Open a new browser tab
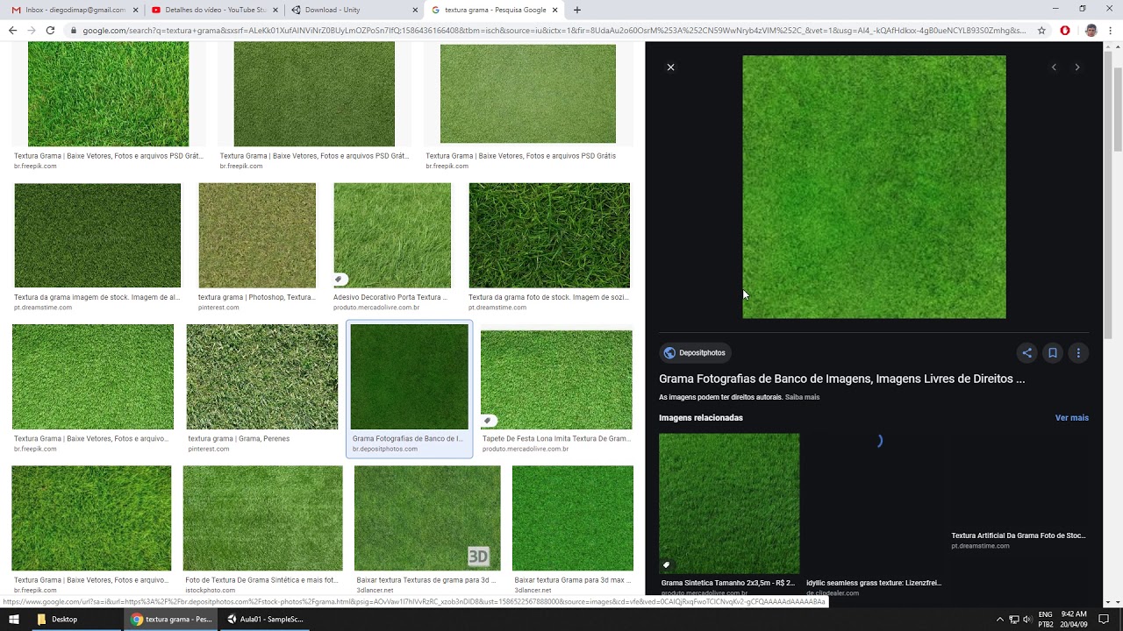Image resolution: width=1123 pixels, height=631 pixels. [x=576, y=11]
